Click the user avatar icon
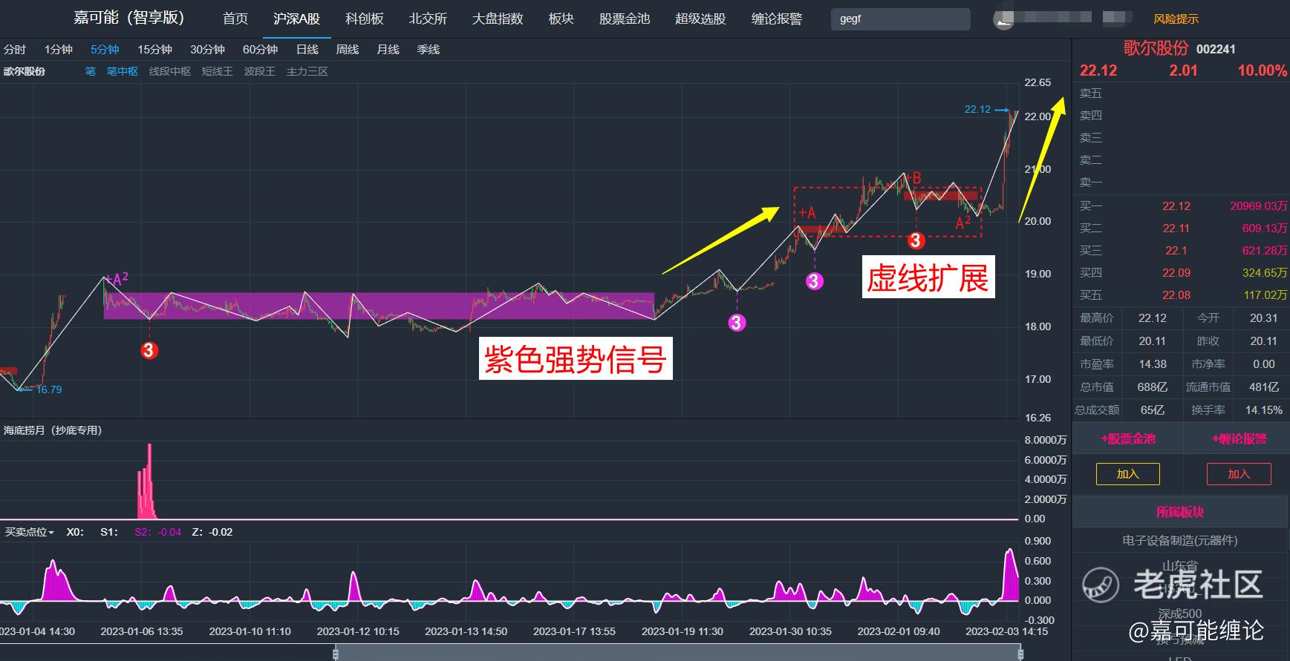Screen dimensions: 1290x661 [x=1004, y=19]
